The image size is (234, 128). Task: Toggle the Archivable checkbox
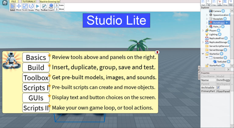pyautogui.click(x=218, y=88)
